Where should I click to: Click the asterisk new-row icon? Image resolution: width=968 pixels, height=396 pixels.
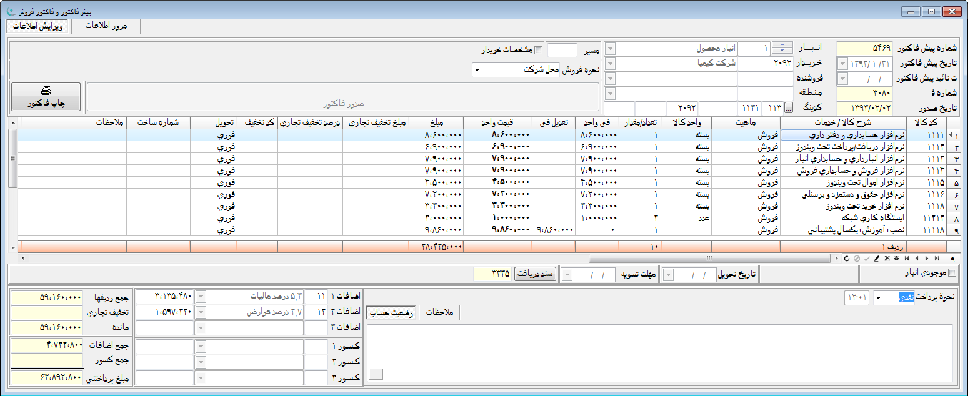896,258
